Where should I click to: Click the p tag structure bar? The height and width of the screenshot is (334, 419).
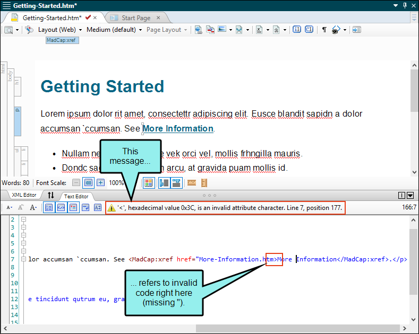[x=17, y=120]
